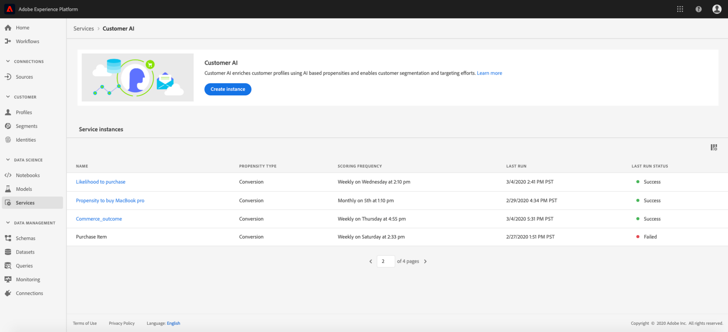
Task: Click the Home house icon
Action: click(8, 28)
